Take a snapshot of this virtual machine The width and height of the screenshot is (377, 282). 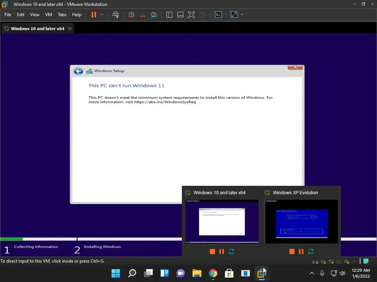[131, 15]
